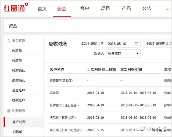Open the 客户 navigation tab
Image resolution: width=172 pixels, height=137 pixels.
pyautogui.click(x=84, y=9)
